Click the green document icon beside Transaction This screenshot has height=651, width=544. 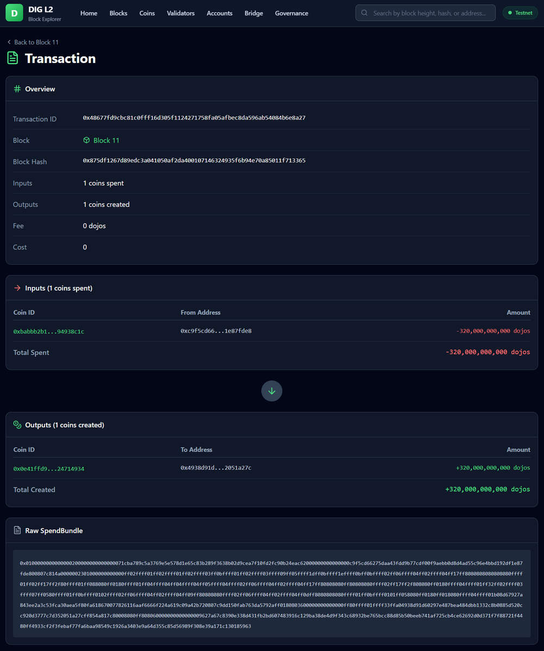pyautogui.click(x=12, y=58)
